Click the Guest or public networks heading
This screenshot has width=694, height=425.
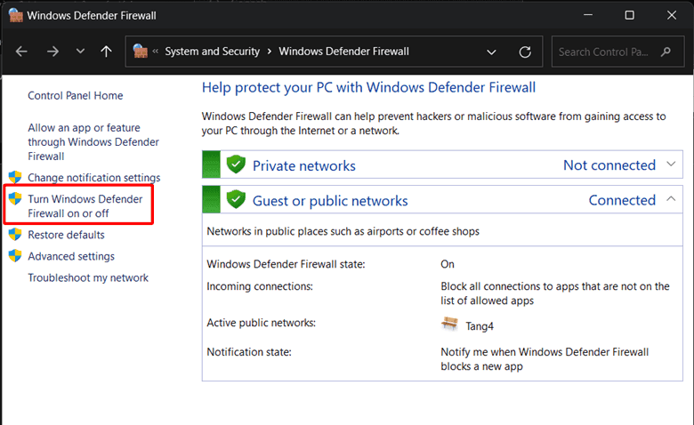point(330,201)
